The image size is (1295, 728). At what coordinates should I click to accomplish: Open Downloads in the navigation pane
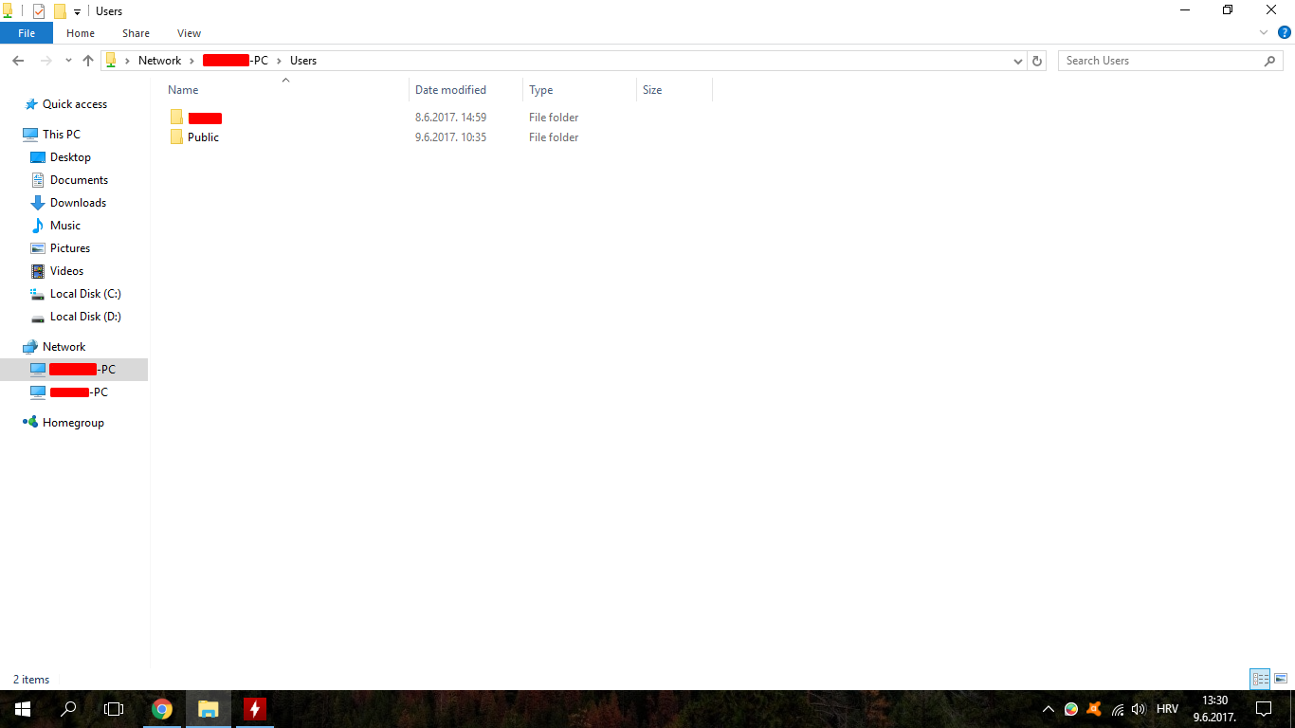(78, 203)
